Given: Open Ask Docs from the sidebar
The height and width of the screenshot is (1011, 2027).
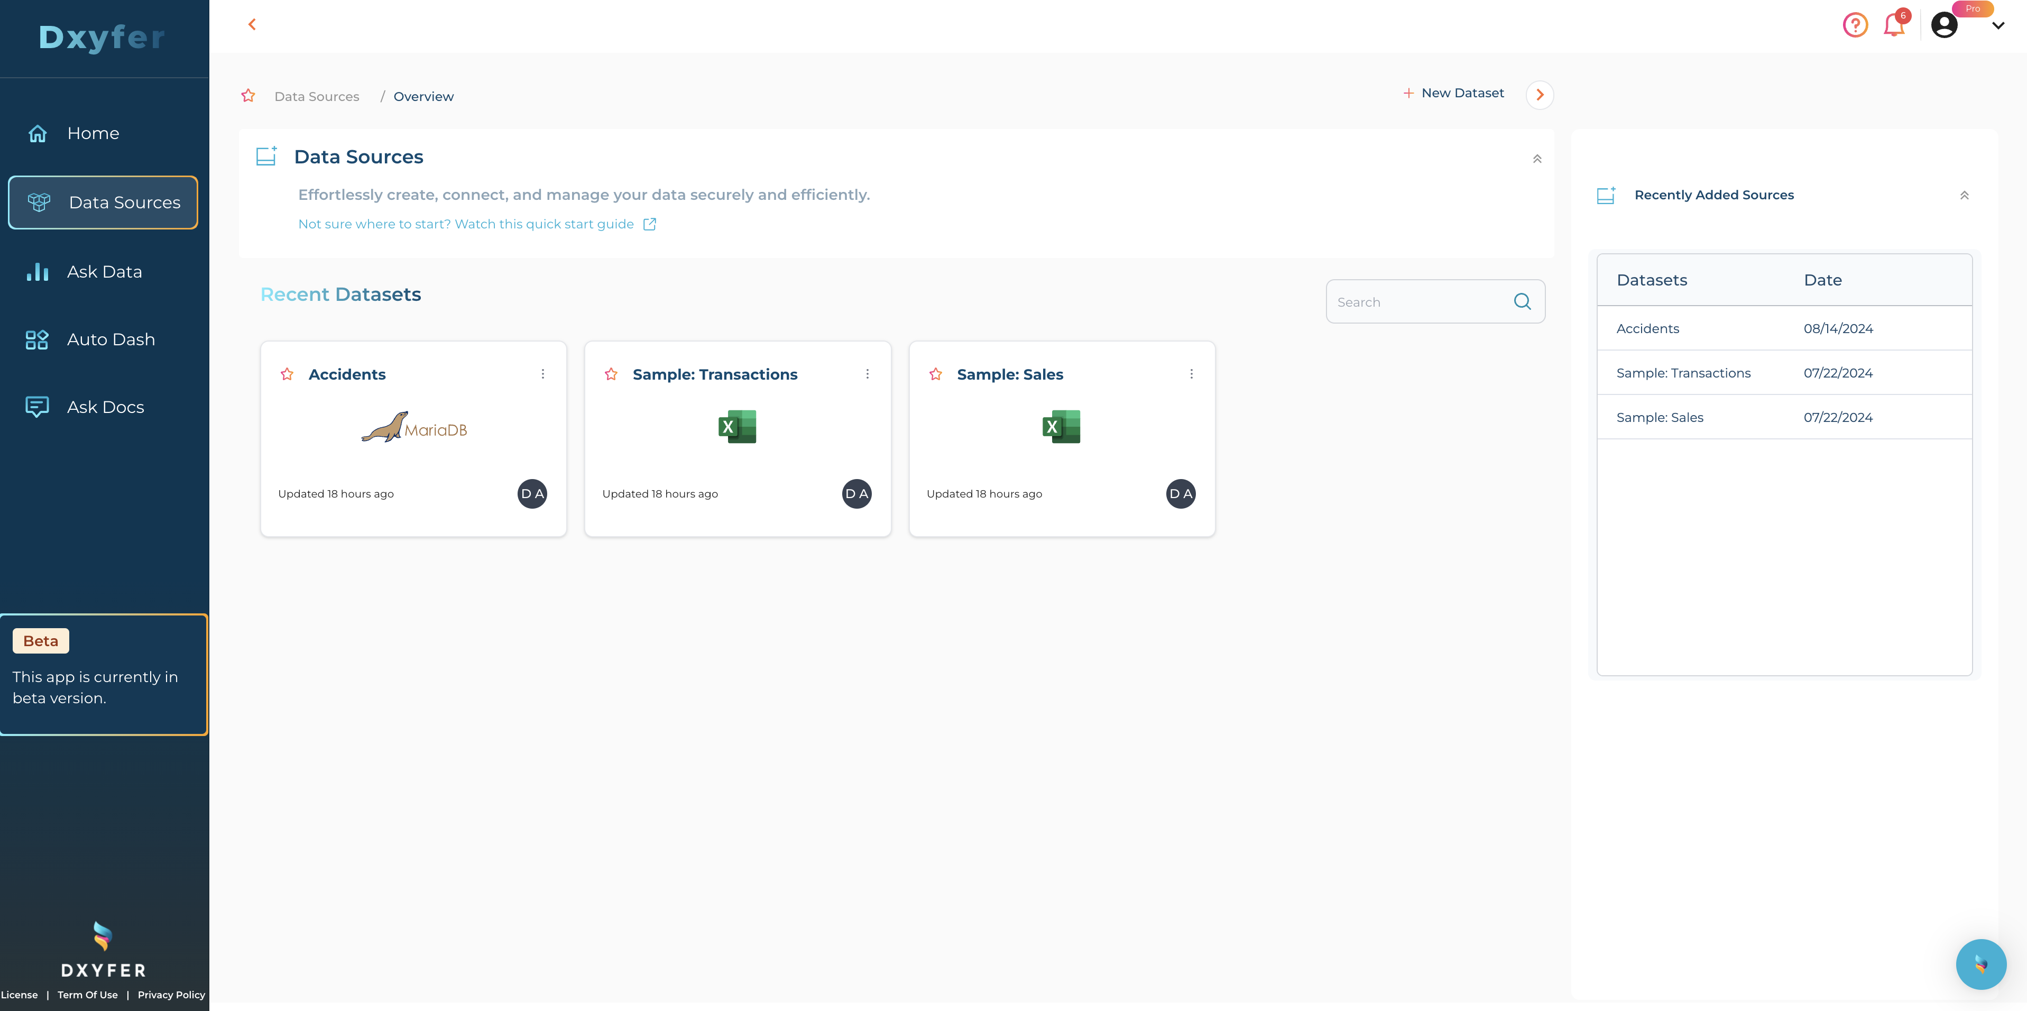Looking at the screenshot, I should 105,407.
